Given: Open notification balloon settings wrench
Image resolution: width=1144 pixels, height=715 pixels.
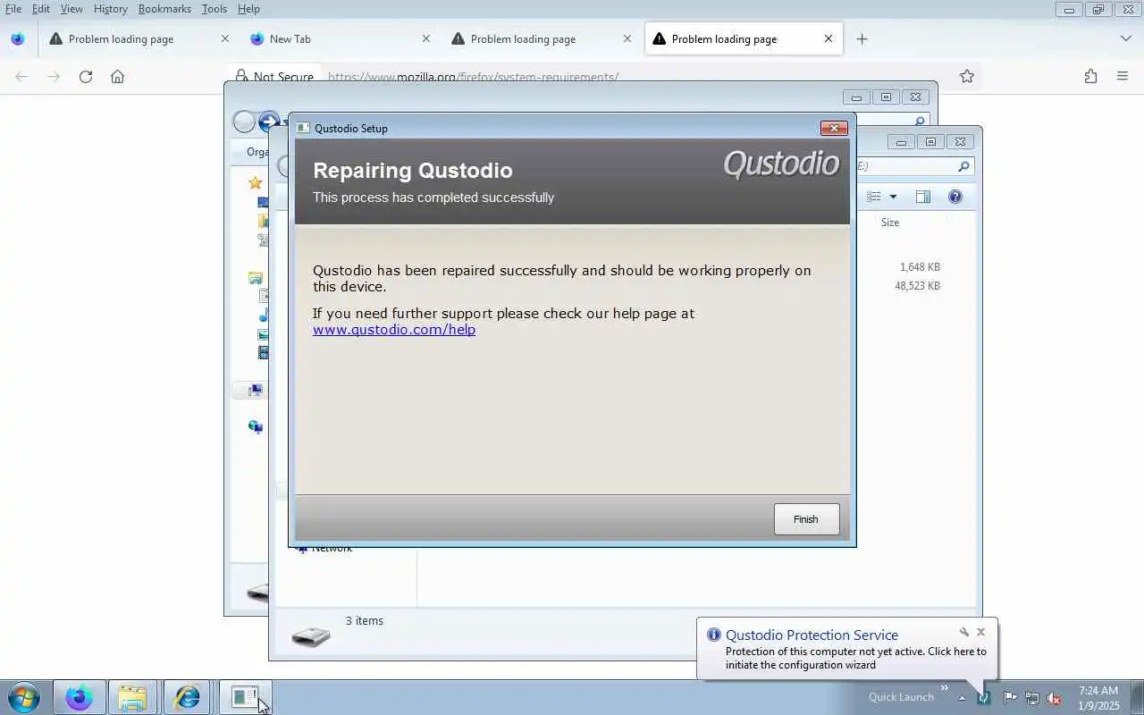Looking at the screenshot, I should [964, 632].
